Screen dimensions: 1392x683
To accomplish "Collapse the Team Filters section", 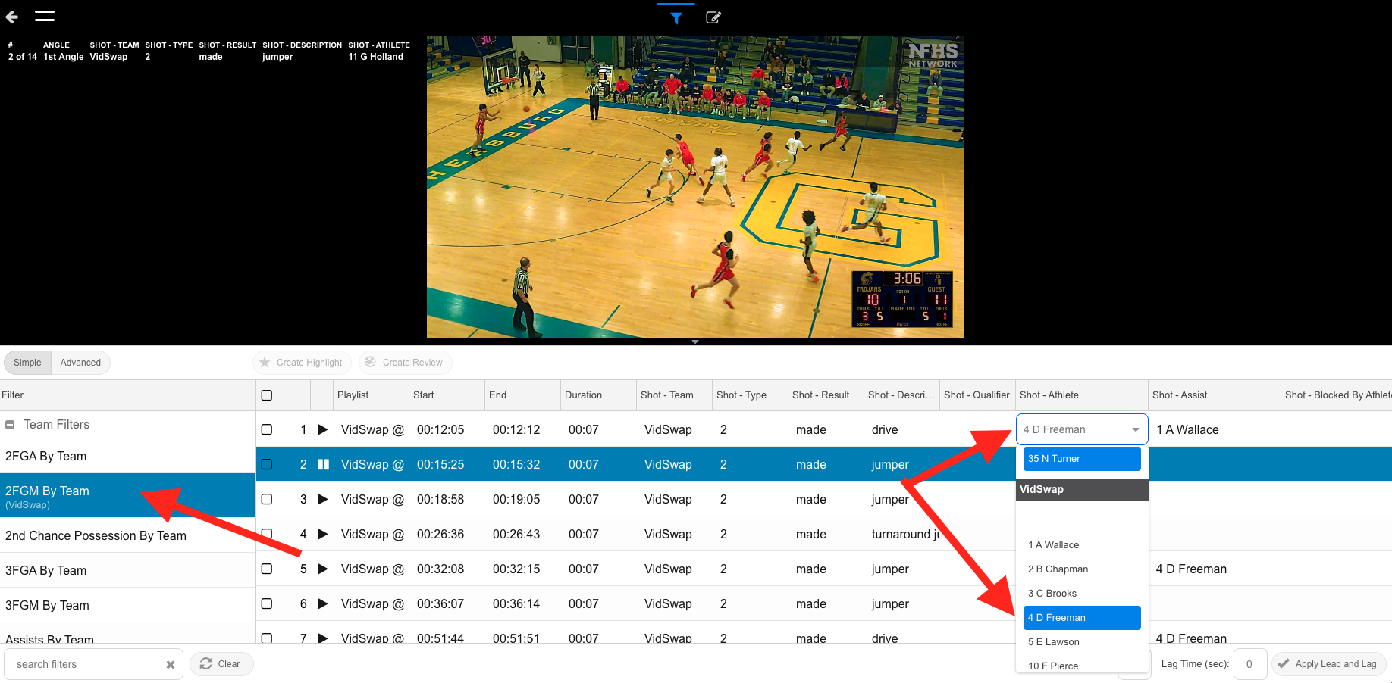I will (x=11, y=425).
